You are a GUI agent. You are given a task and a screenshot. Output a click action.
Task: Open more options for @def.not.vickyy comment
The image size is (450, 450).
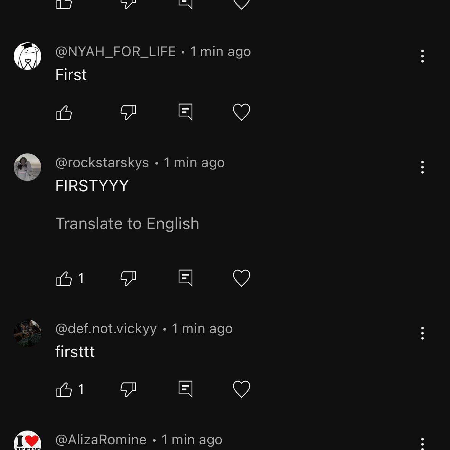tap(422, 333)
